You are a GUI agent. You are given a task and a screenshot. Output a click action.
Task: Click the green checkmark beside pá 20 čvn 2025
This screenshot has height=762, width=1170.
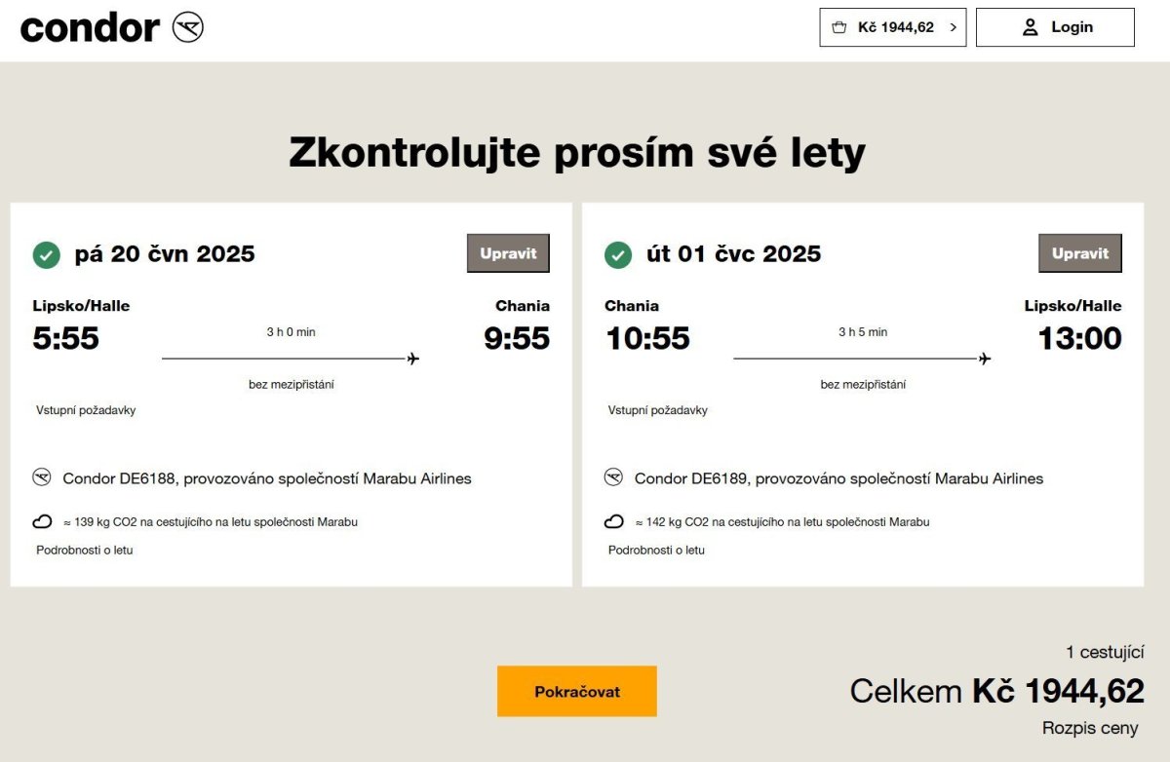coord(46,254)
